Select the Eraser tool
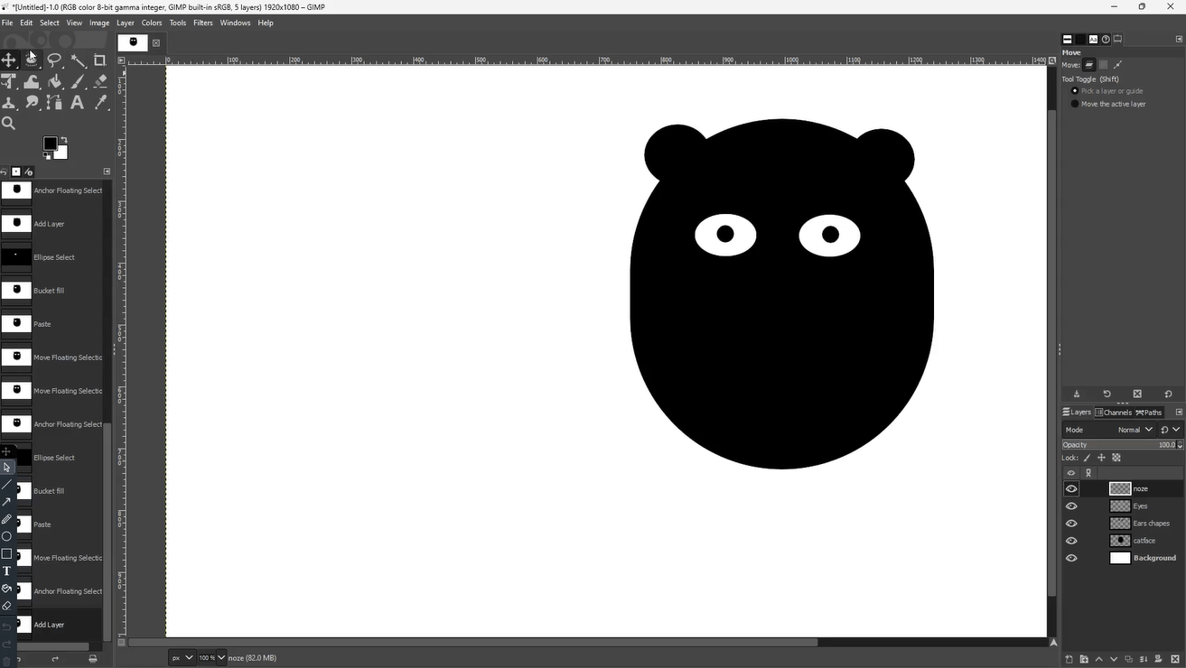Viewport: 1186px width, 668px height. 99,81
